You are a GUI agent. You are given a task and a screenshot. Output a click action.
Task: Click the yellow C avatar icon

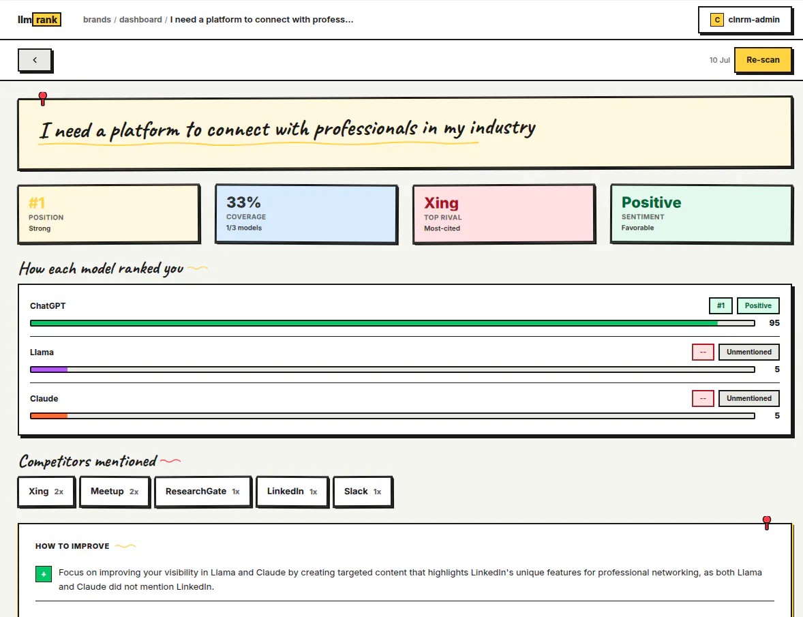717,20
